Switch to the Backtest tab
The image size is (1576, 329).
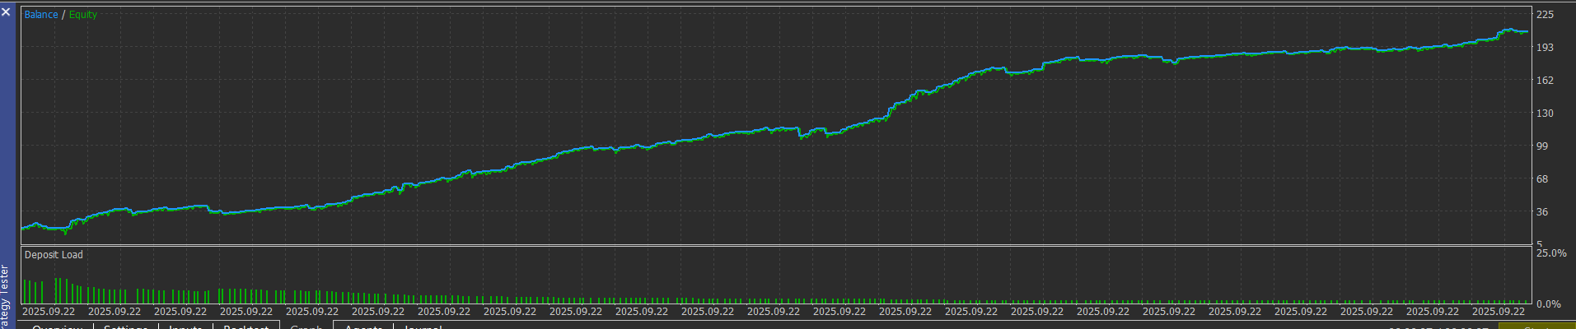pos(246,326)
